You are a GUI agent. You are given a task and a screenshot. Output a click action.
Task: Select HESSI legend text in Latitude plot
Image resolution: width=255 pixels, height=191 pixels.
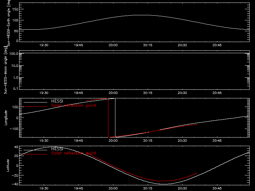point(57,149)
